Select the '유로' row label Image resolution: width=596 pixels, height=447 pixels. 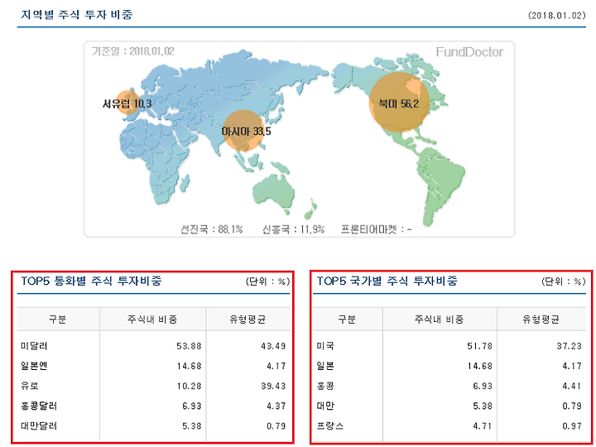click(x=30, y=386)
